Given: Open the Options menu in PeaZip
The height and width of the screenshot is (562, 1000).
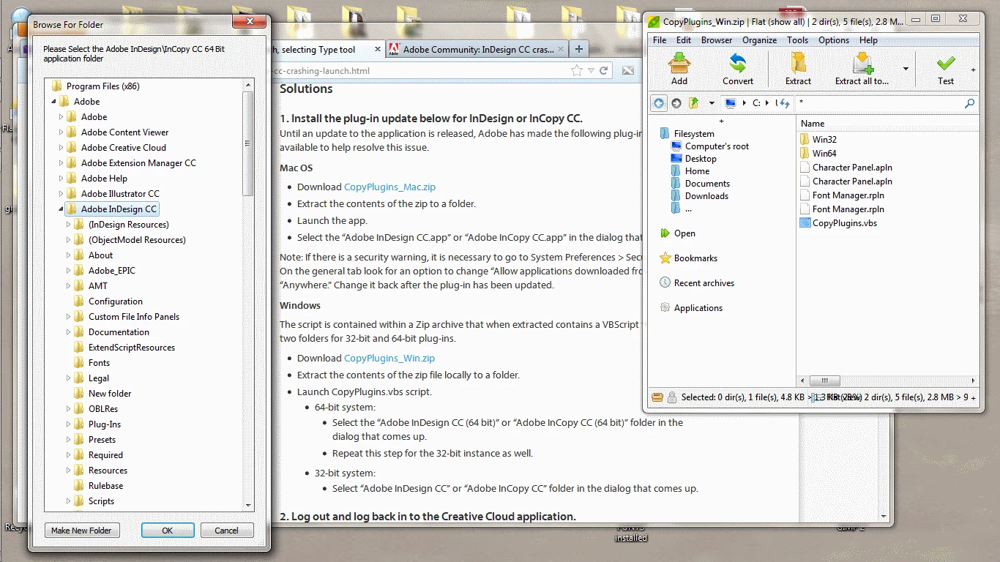Looking at the screenshot, I should pos(834,40).
